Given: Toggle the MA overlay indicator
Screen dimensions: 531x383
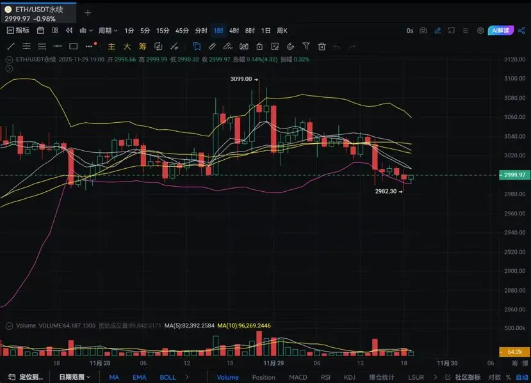Looking at the screenshot, I should tap(114, 377).
